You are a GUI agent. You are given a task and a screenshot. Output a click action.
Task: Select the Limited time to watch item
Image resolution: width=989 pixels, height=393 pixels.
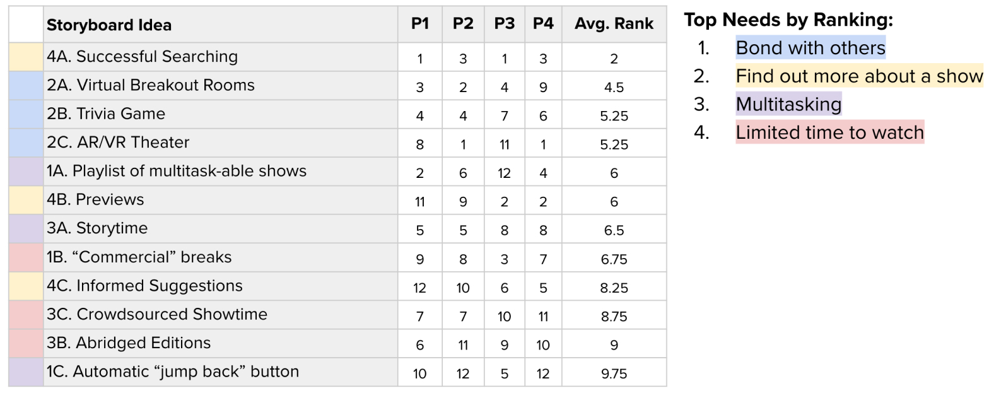point(829,132)
